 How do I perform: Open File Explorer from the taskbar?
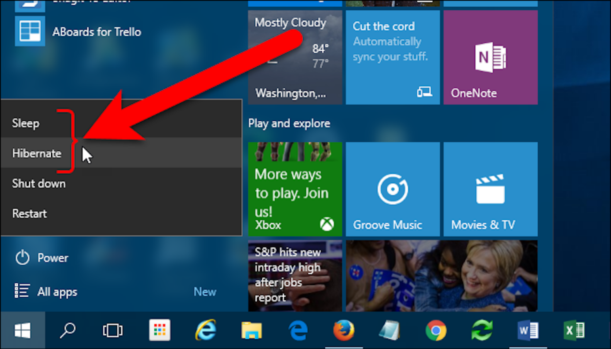click(x=251, y=330)
